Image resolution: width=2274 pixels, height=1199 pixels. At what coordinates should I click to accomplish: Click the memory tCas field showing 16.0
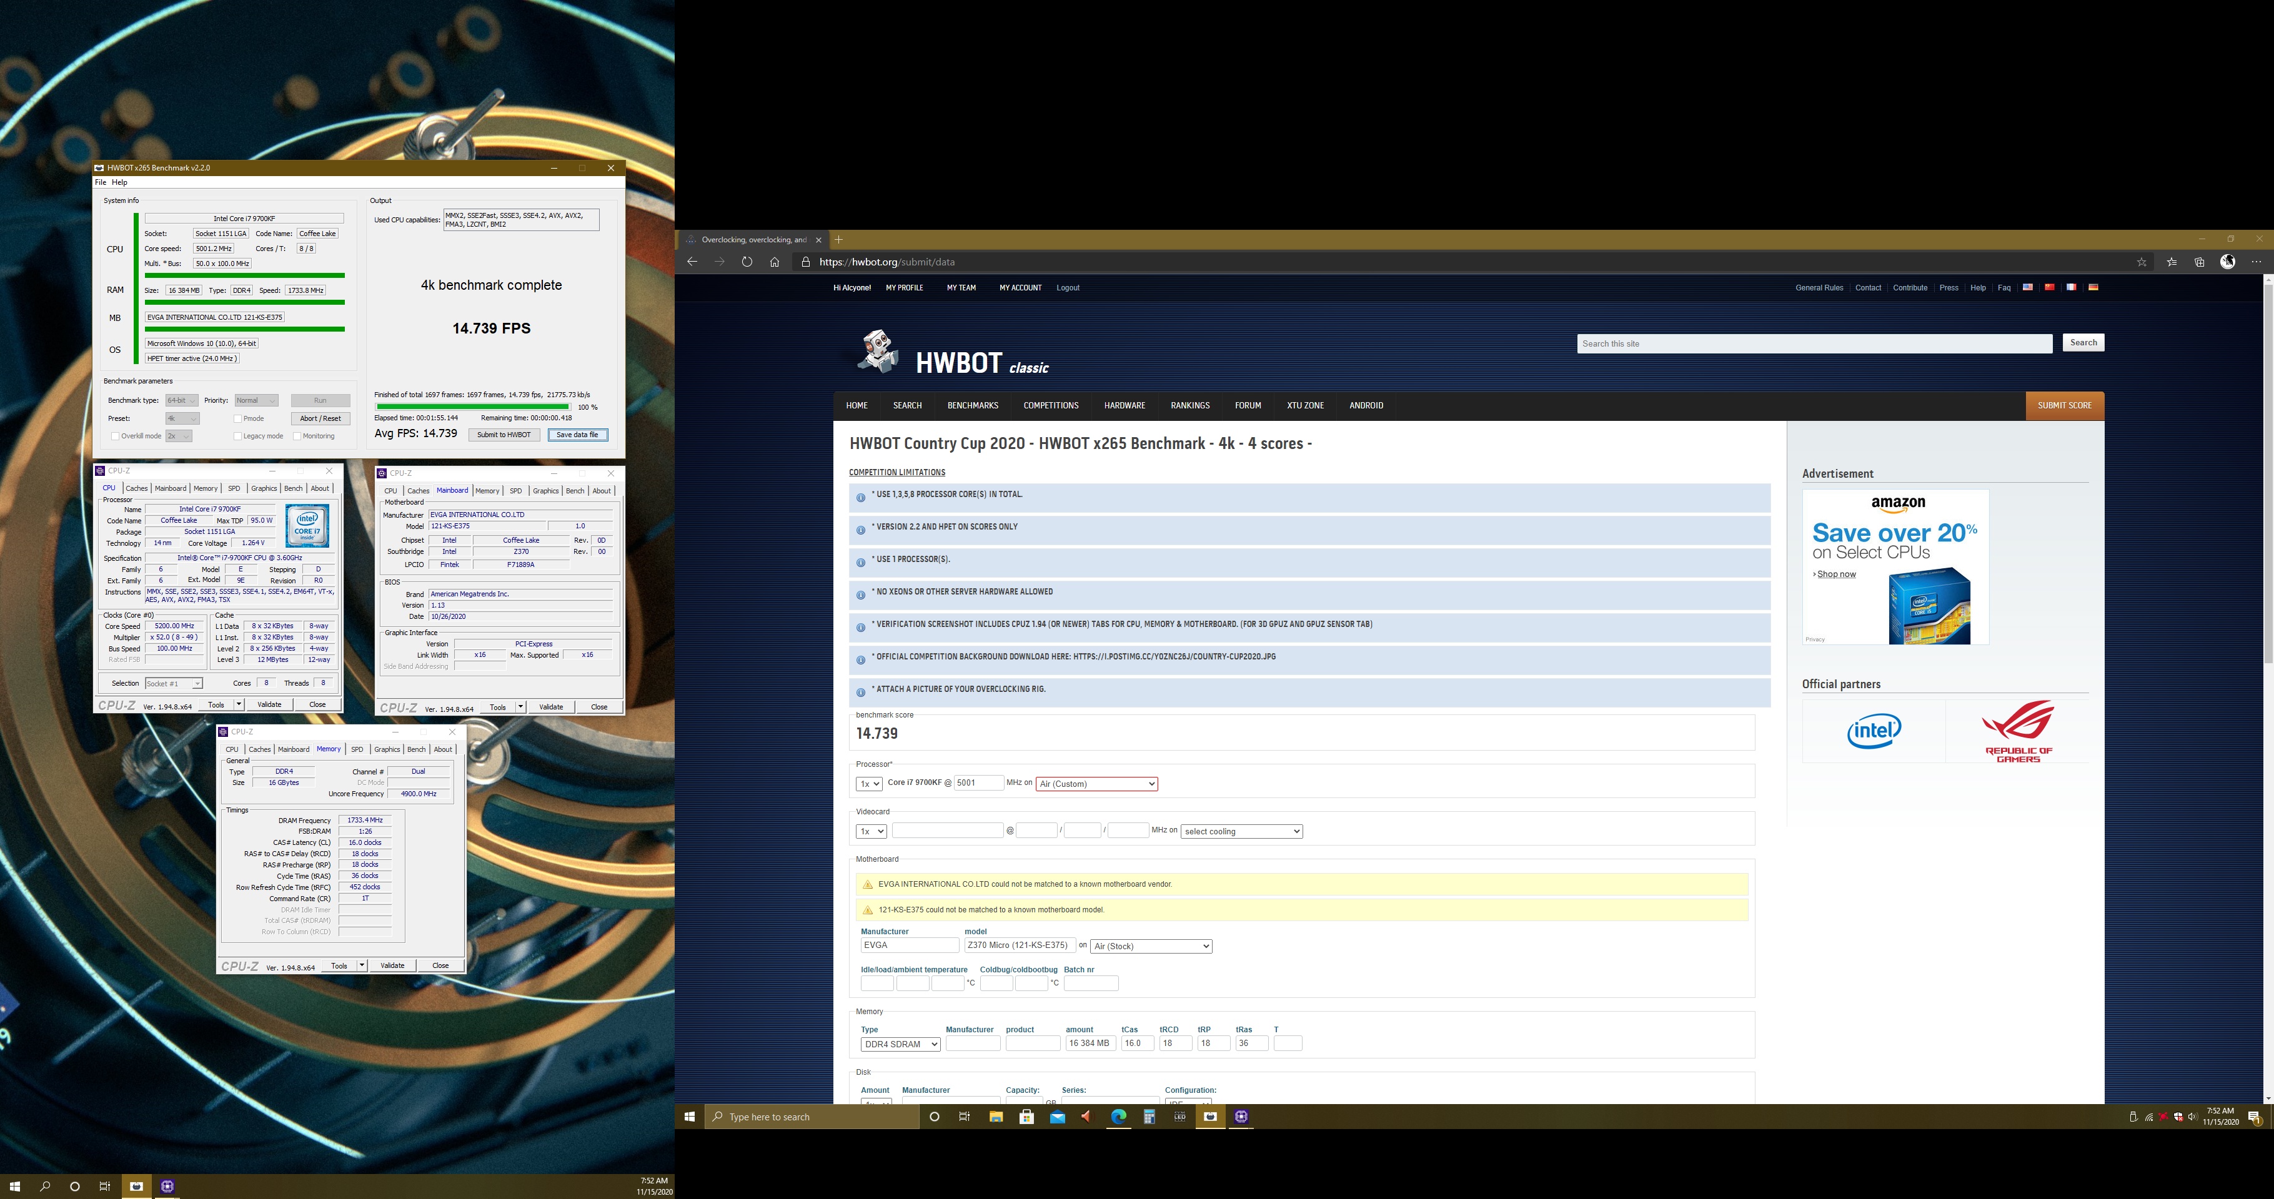[x=1137, y=1043]
